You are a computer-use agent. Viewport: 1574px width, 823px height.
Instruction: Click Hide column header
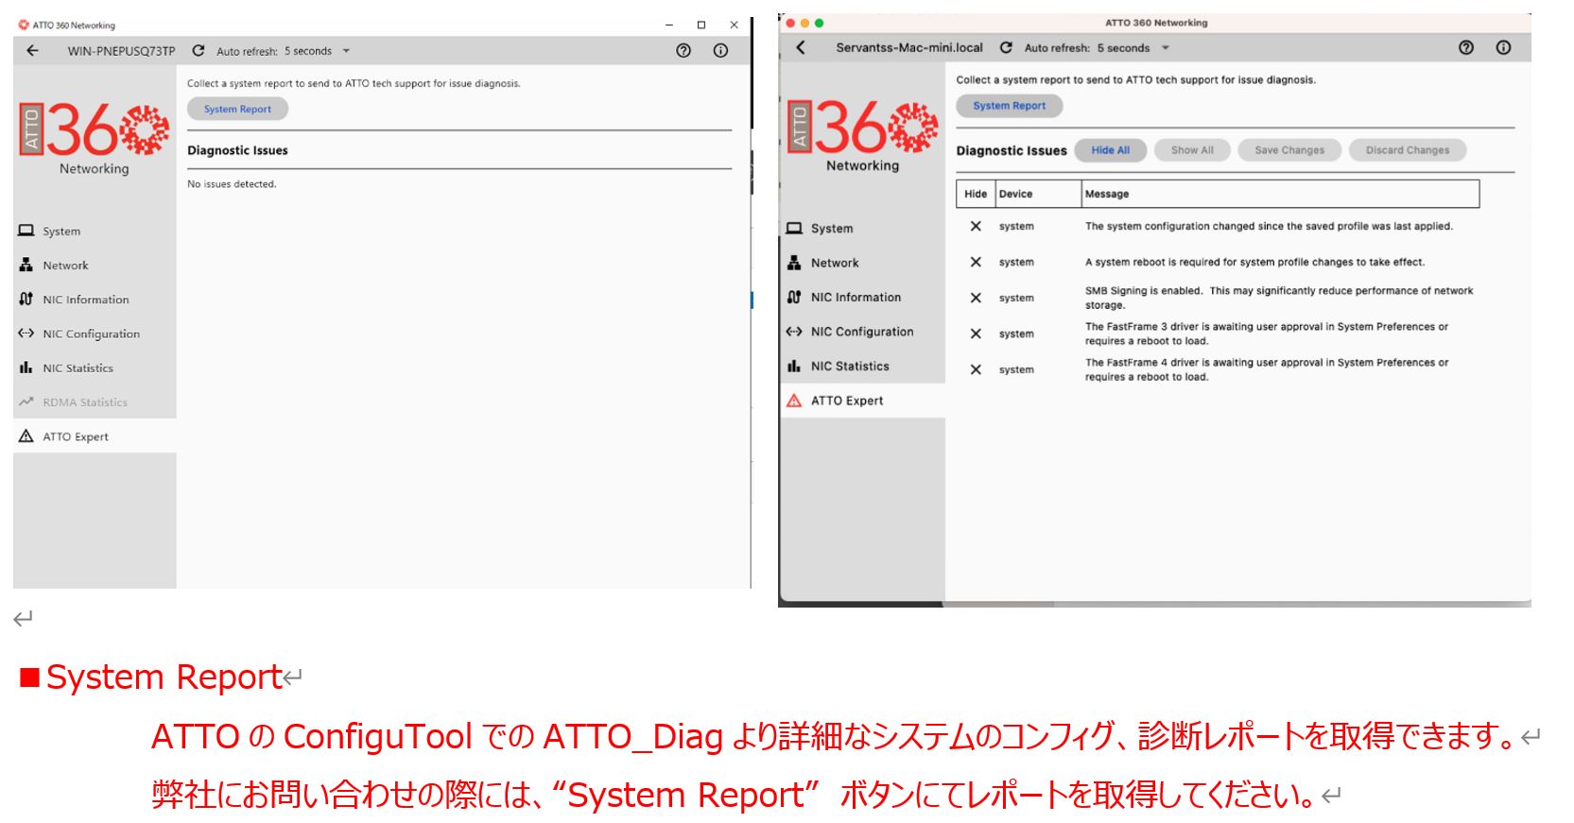pyautogui.click(x=976, y=194)
